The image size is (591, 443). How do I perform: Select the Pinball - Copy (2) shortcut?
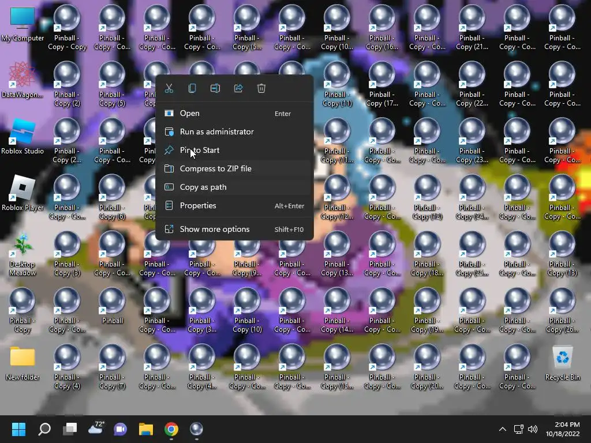[x=67, y=85]
